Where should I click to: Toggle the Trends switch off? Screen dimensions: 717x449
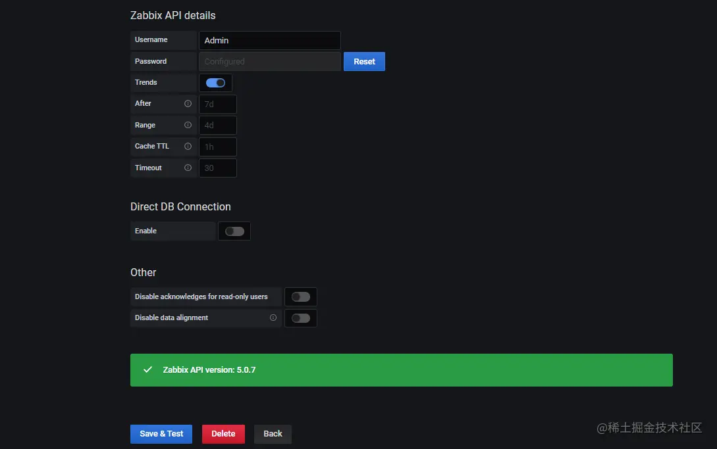pos(215,83)
